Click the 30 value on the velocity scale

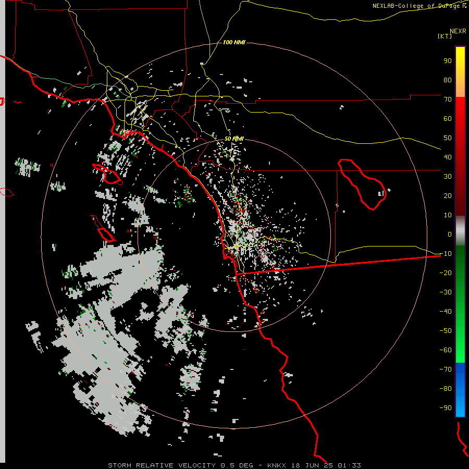(x=448, y=177)
